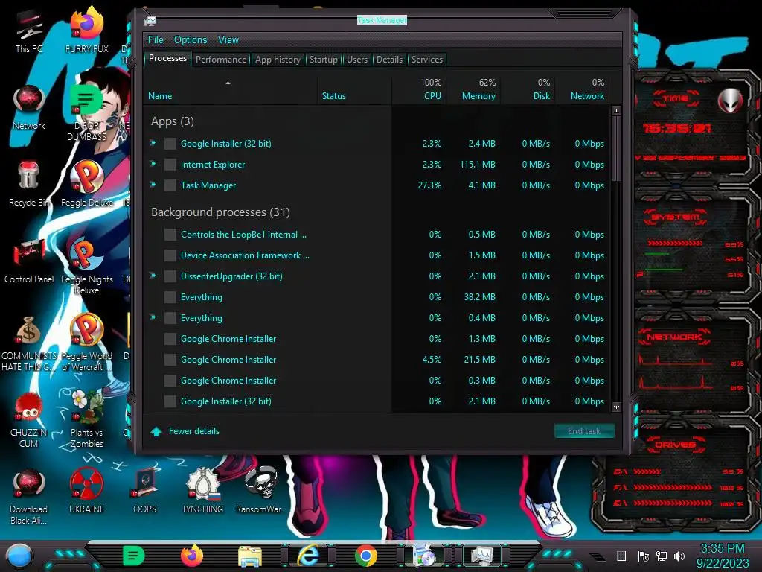Click the Task Manager taskbar button
762x572 pixels.
(482, 556)
